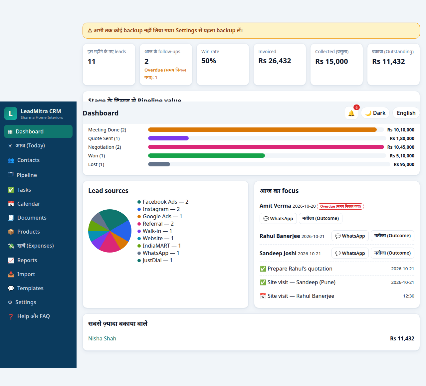Viewport: 426px width, 386px height.
Task: Click the Tasks checkmark icon
Action: point(11,190)
